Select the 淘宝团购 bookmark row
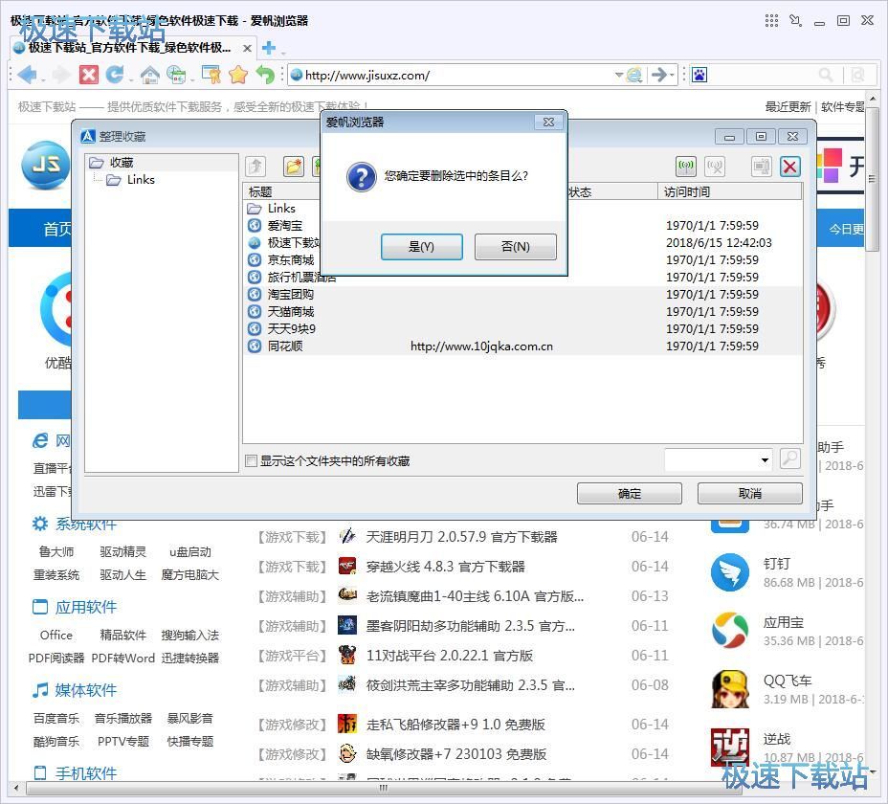Image resolution: width=888 pixels, height=804 pixels. coord(522,295)
